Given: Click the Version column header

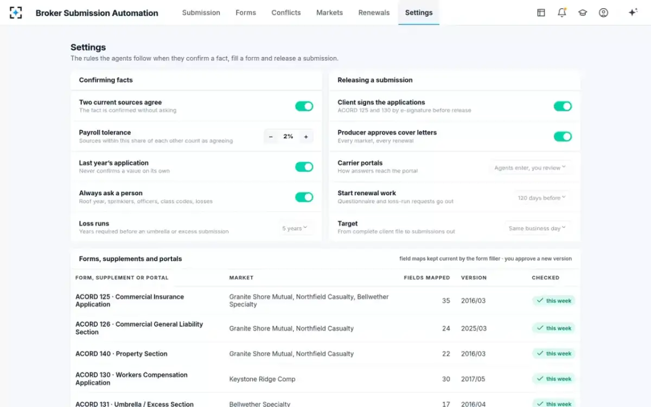Looking at the screenshot, I should click(474, 277).
